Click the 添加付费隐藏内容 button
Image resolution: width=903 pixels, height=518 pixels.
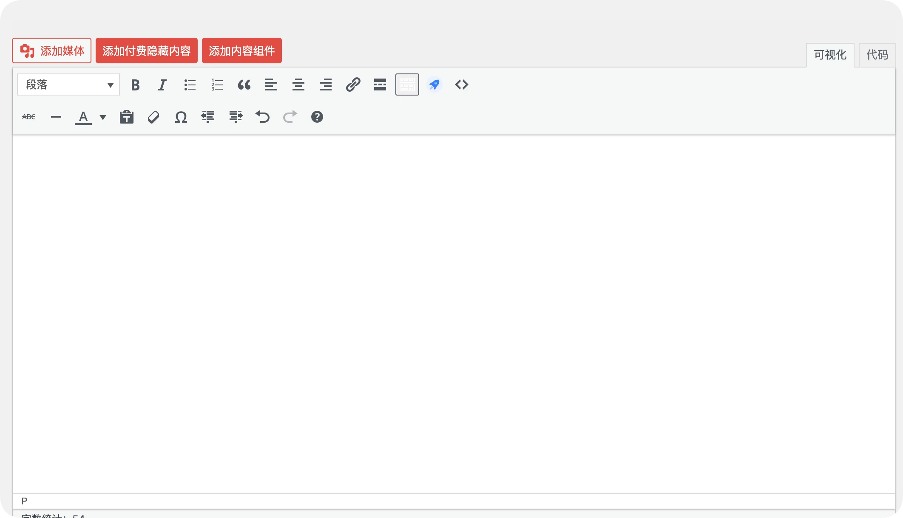pos(146,51)
